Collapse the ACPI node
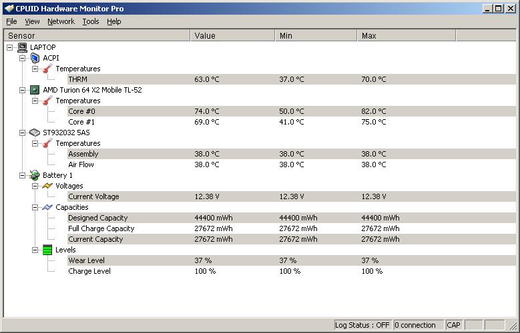The image size is (520, 333). coord(22,58)
